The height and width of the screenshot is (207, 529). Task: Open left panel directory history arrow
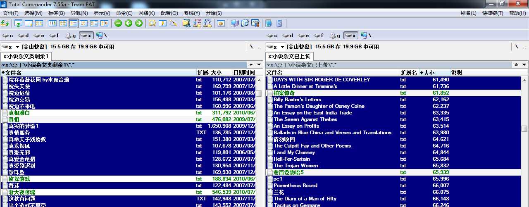(259, 65)
